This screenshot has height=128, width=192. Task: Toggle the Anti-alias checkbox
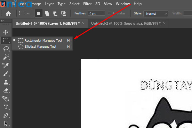pyautogui.click(x=109, y=13)
